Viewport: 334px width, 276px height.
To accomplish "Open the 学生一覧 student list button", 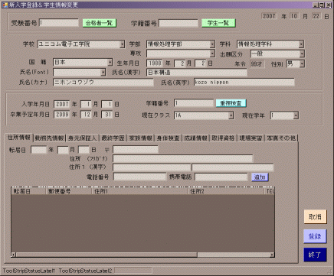I will pos(218,23).
